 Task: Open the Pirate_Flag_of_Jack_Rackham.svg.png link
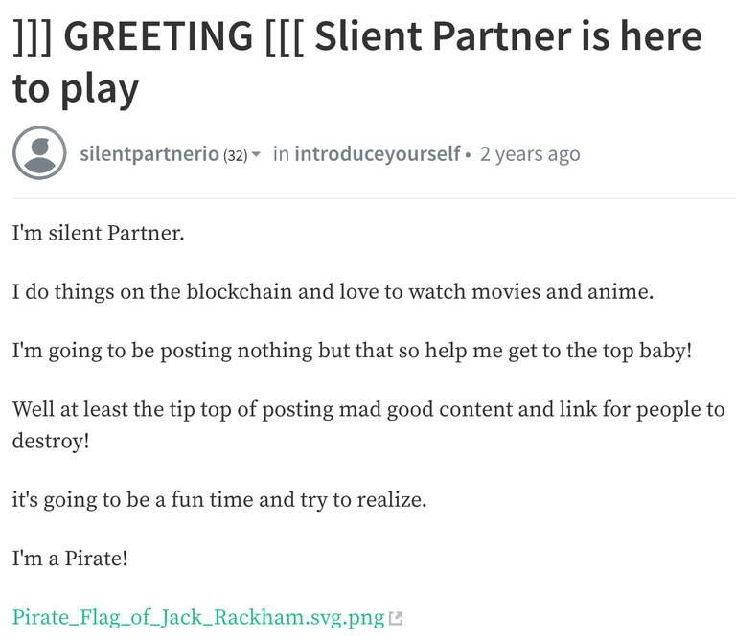tap(197, 617)
